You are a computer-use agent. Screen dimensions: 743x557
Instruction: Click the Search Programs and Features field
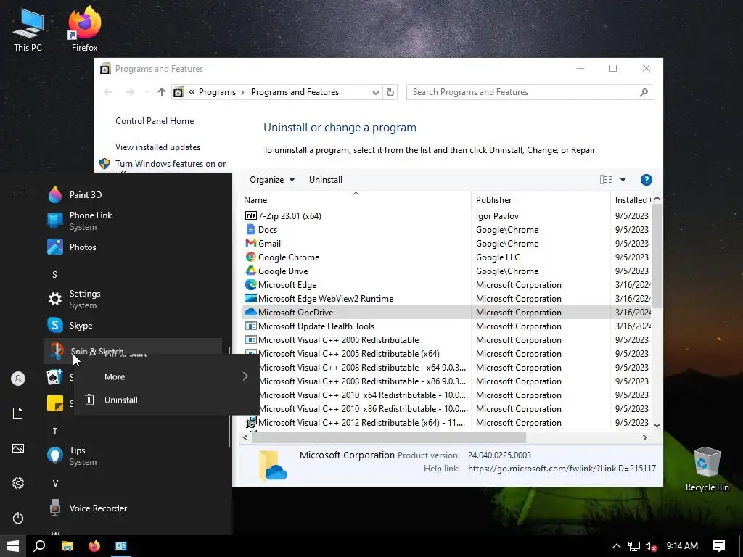coord(524,92)
